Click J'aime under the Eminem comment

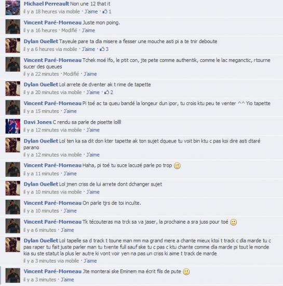pos(67,279)
